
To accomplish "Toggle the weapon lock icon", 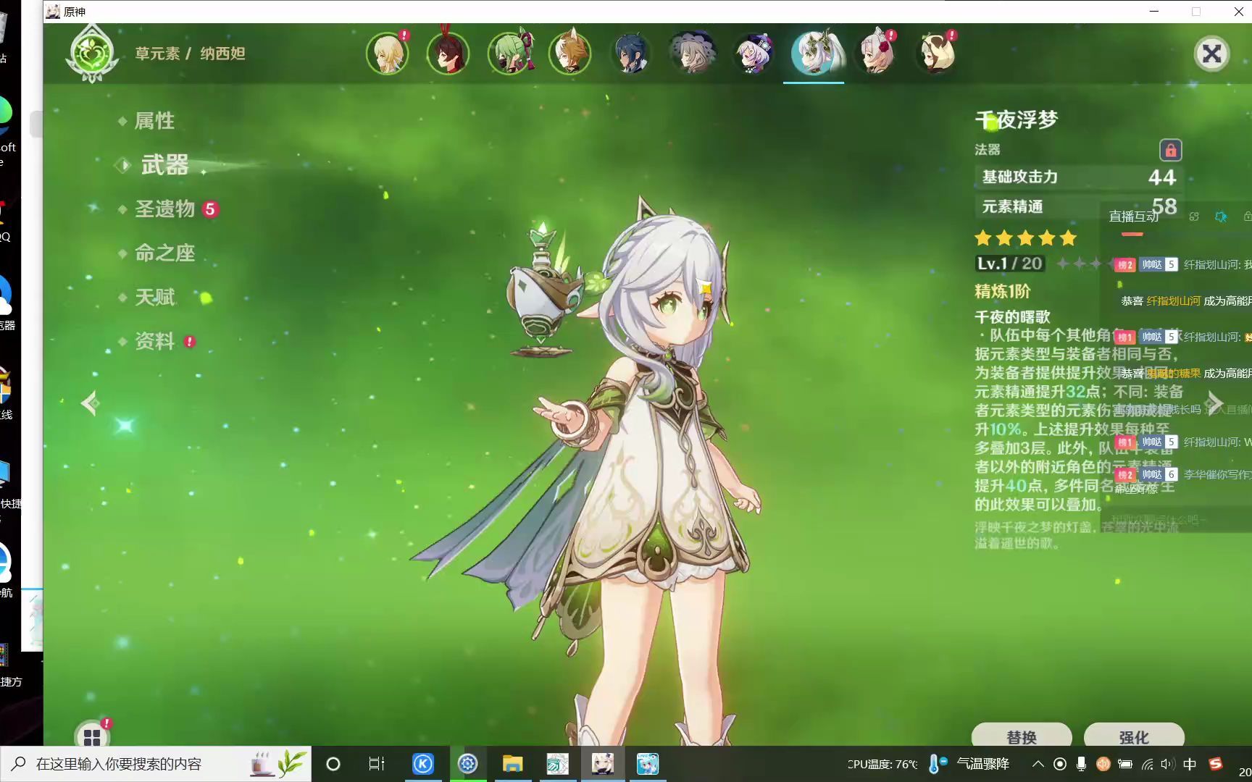I will tap(1171, 150).
